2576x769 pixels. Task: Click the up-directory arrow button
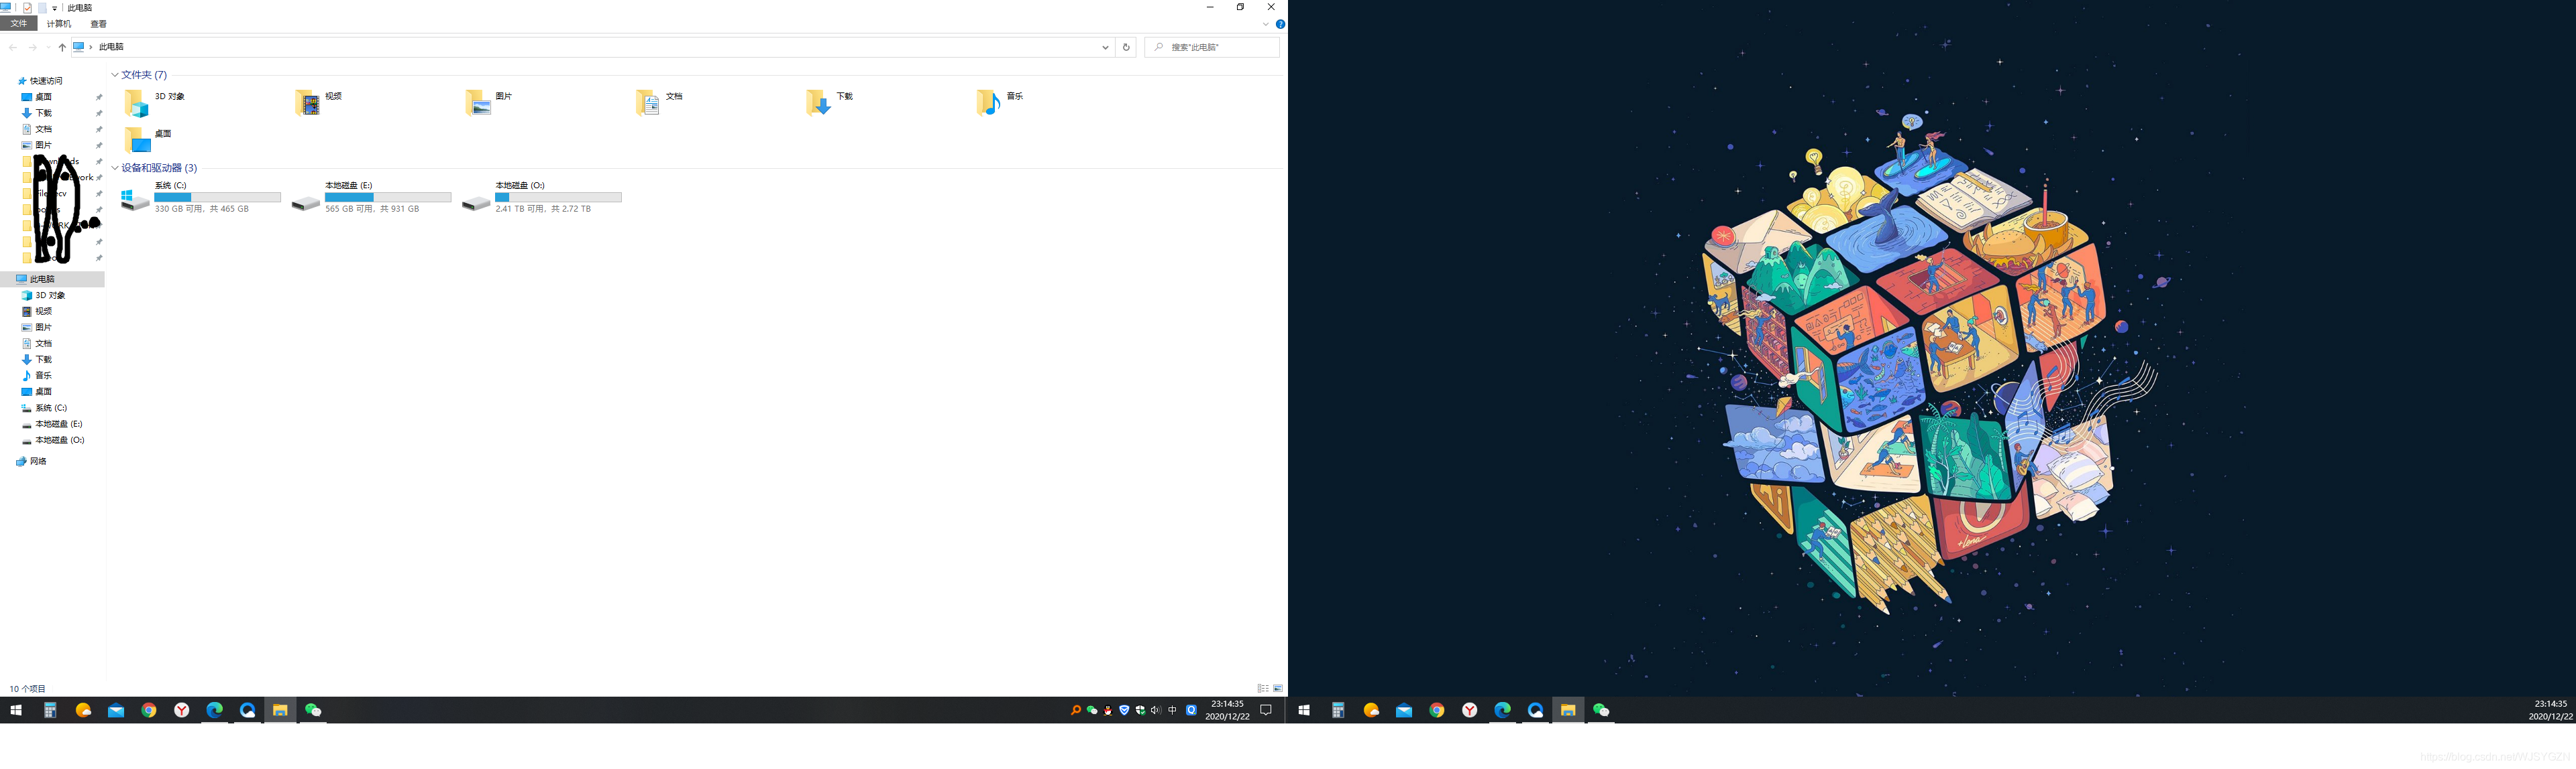point(62,47)
